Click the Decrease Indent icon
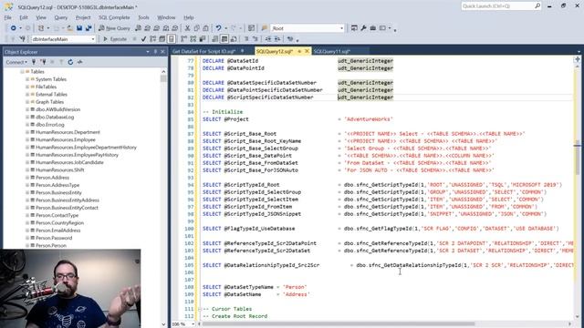This screenshot has width=584, height=328. [x=267, y=39]
